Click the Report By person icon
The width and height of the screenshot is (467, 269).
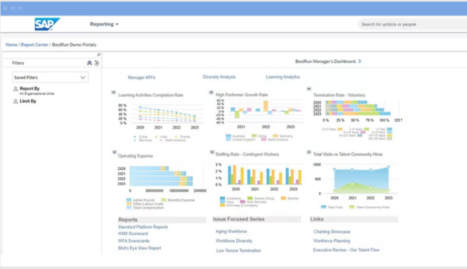[x=16, y=88]
